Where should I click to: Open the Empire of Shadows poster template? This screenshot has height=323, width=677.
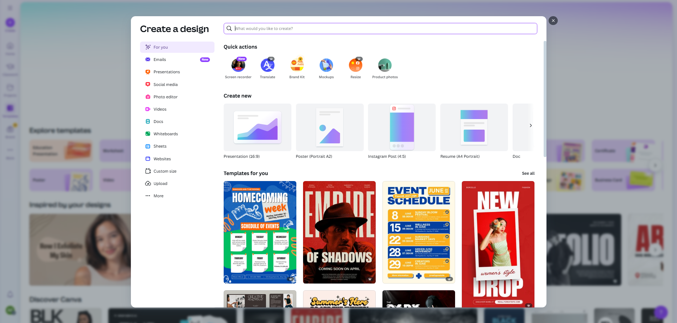(339, 232)
